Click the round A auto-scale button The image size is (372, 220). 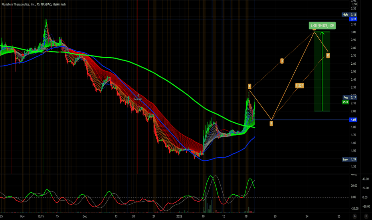tap(355, 216)
